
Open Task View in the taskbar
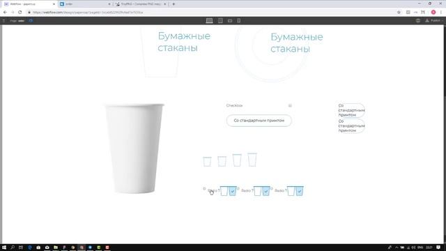(21, 248)
